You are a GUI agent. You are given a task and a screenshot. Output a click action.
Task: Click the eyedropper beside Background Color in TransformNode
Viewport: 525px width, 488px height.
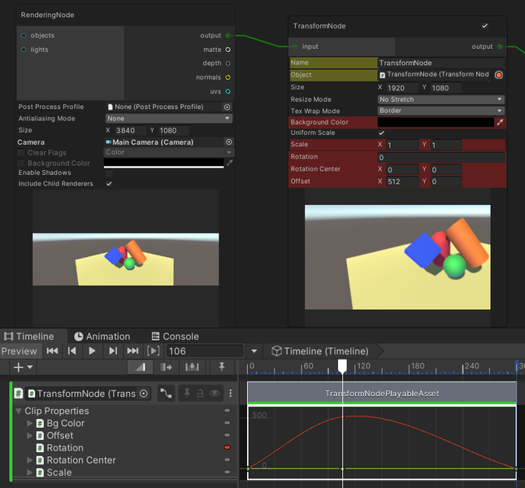[500, 122]
